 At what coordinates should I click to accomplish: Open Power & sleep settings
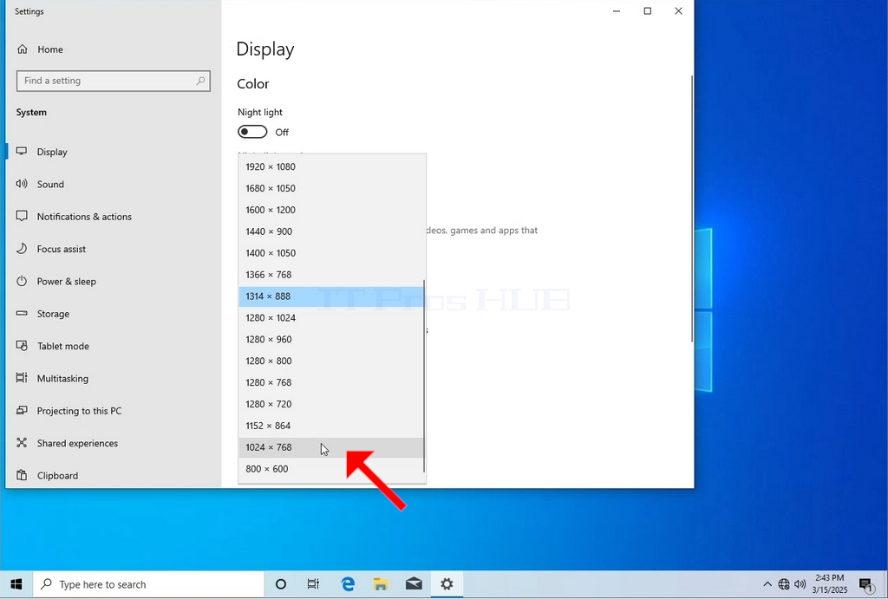point(66,282)
